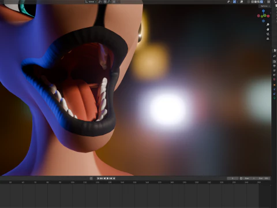This screenshot has height=208, width=277.
Task: Toggle the camera view icon
Action: pos(268,34)
